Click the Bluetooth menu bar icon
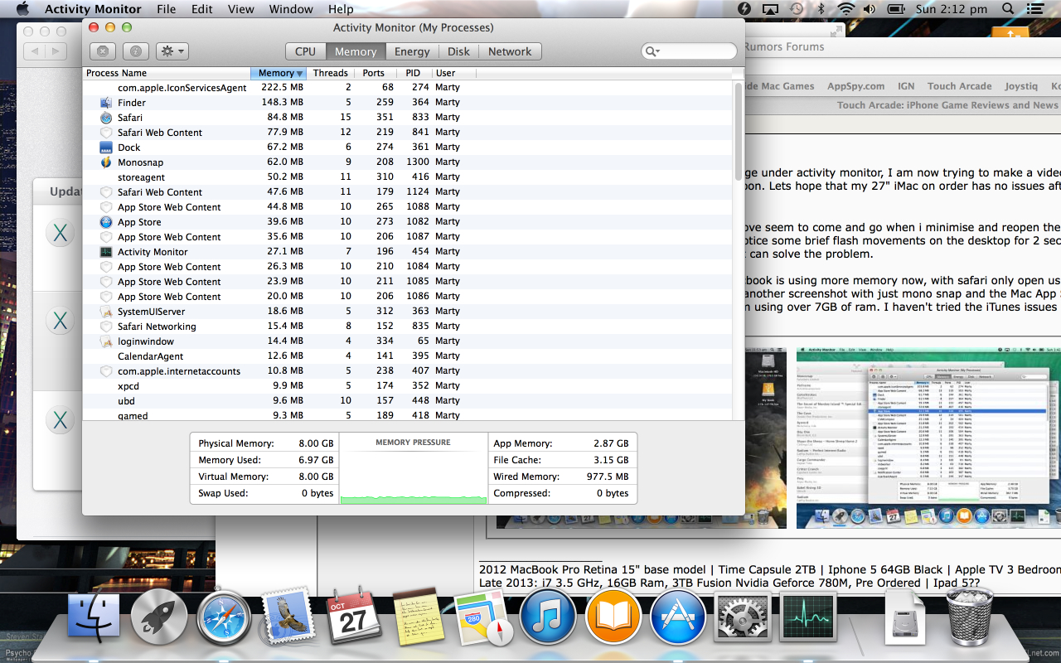 pyautogui.click(x=821, y=9)
